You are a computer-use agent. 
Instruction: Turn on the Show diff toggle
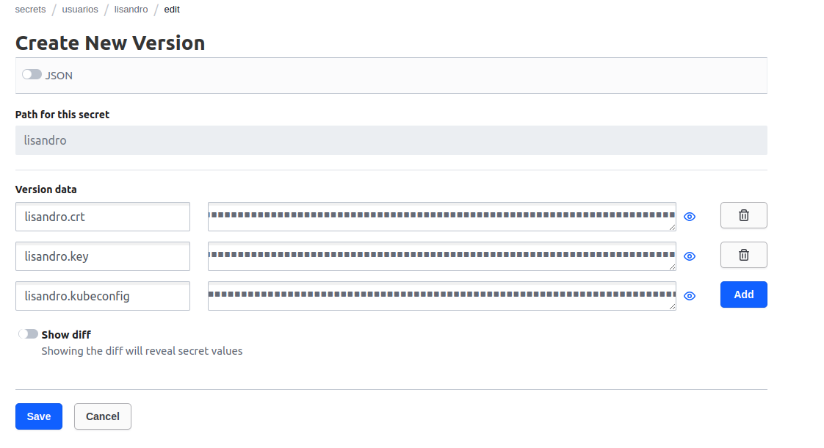point(29,334)
